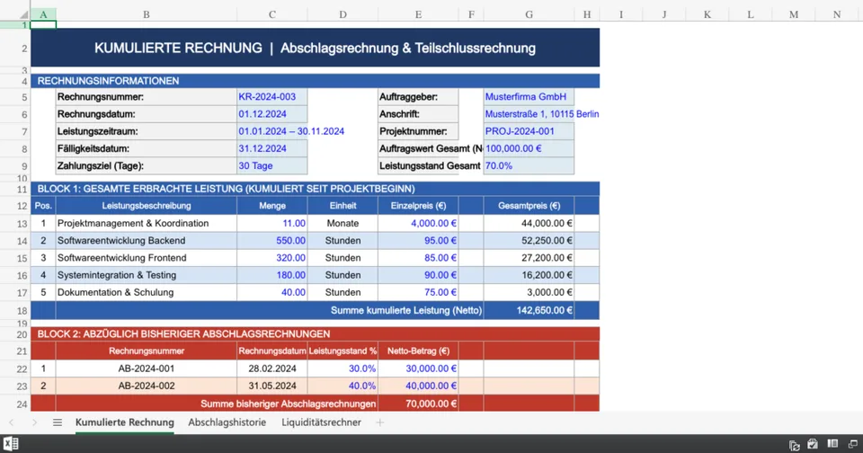
Task: Select the Fälligkeitsdatum value 31.12.2024
Action: point(271,148)
